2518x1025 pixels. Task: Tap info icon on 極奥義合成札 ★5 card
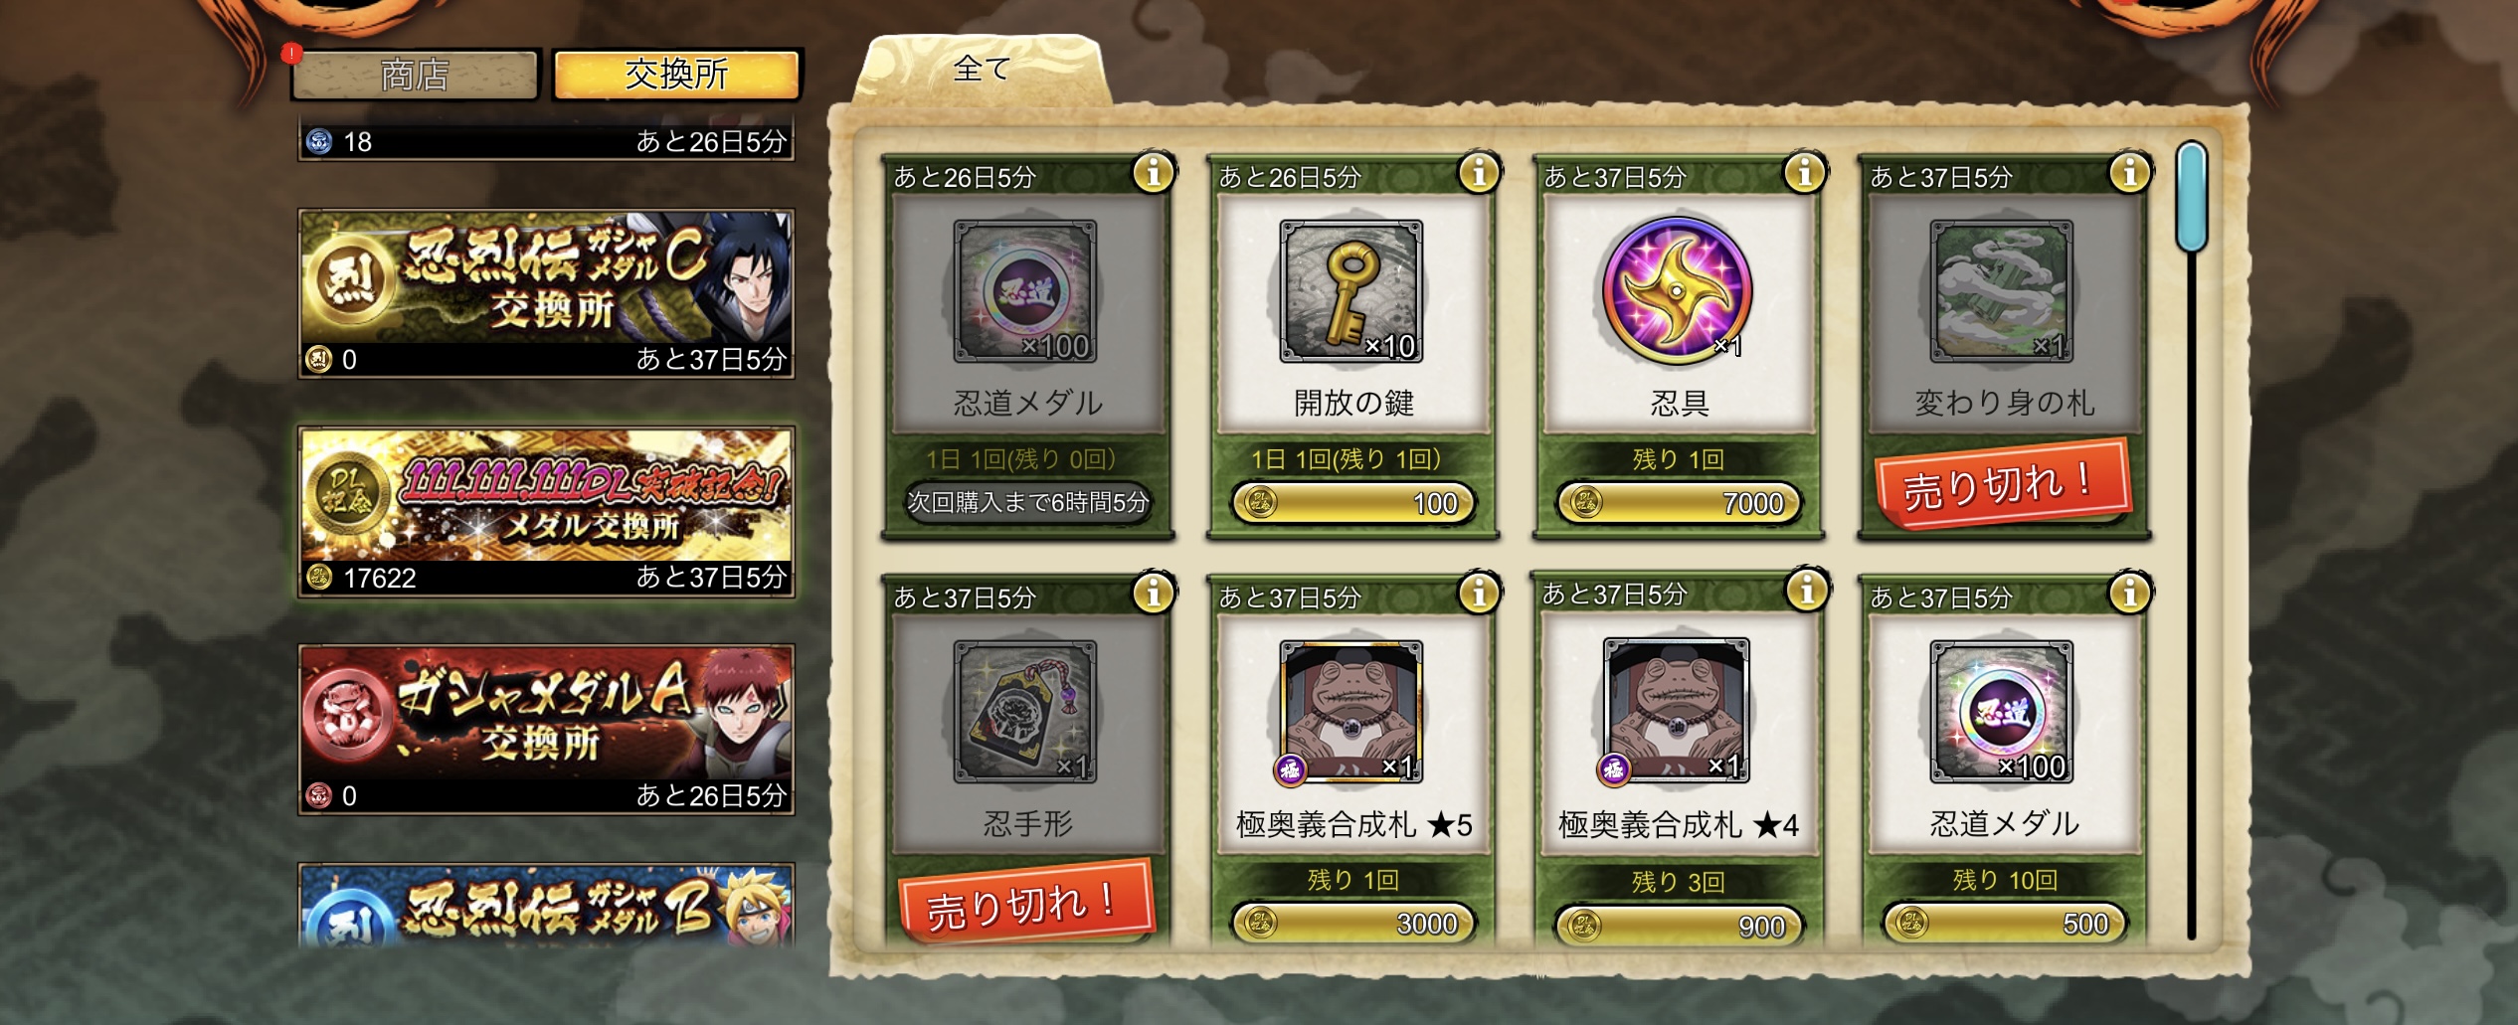(1479, 594)
